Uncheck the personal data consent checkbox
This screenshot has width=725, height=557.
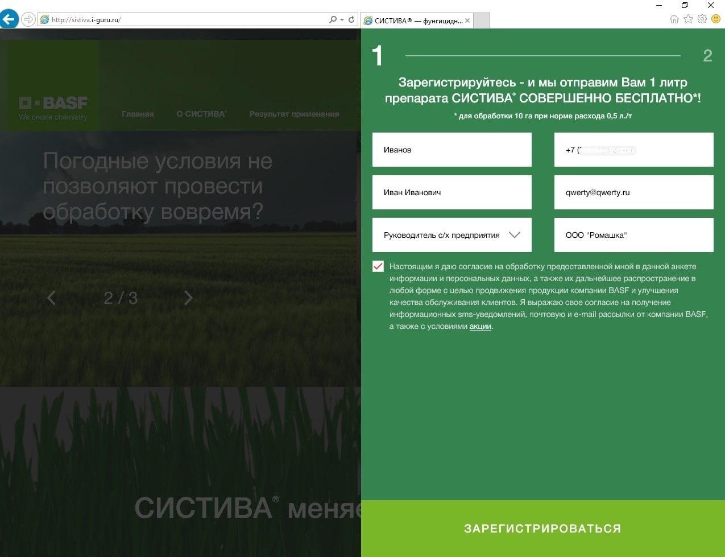[x=378, y=266]
